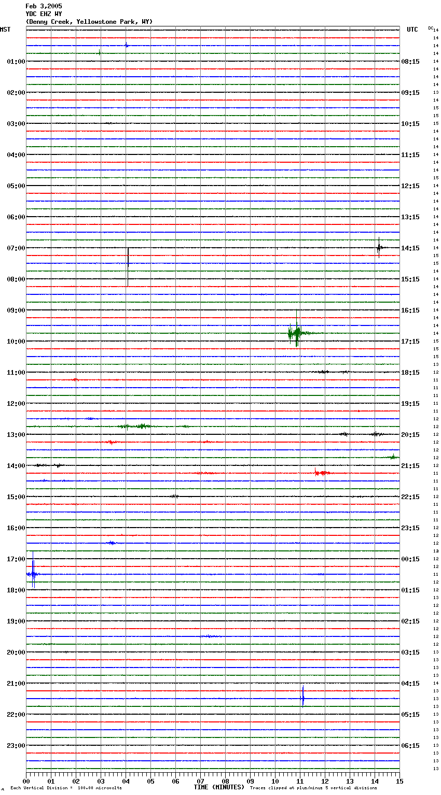Viewport: 441px width, 795px height.
Task: Click the date text 'Feb 3,2005'
Action: coord(44,6)
